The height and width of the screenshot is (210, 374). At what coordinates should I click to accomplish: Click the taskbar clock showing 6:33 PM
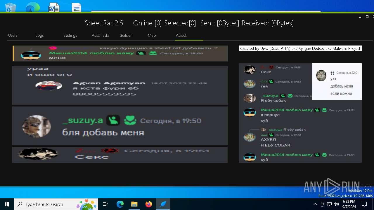point(349,204)
